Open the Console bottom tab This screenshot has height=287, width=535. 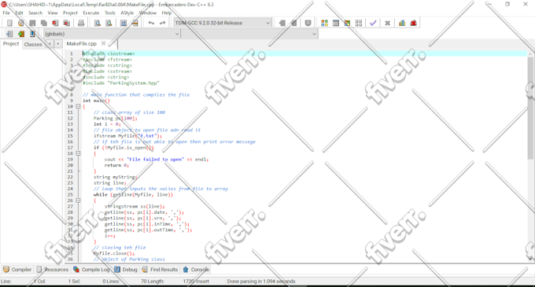point(196,269)
